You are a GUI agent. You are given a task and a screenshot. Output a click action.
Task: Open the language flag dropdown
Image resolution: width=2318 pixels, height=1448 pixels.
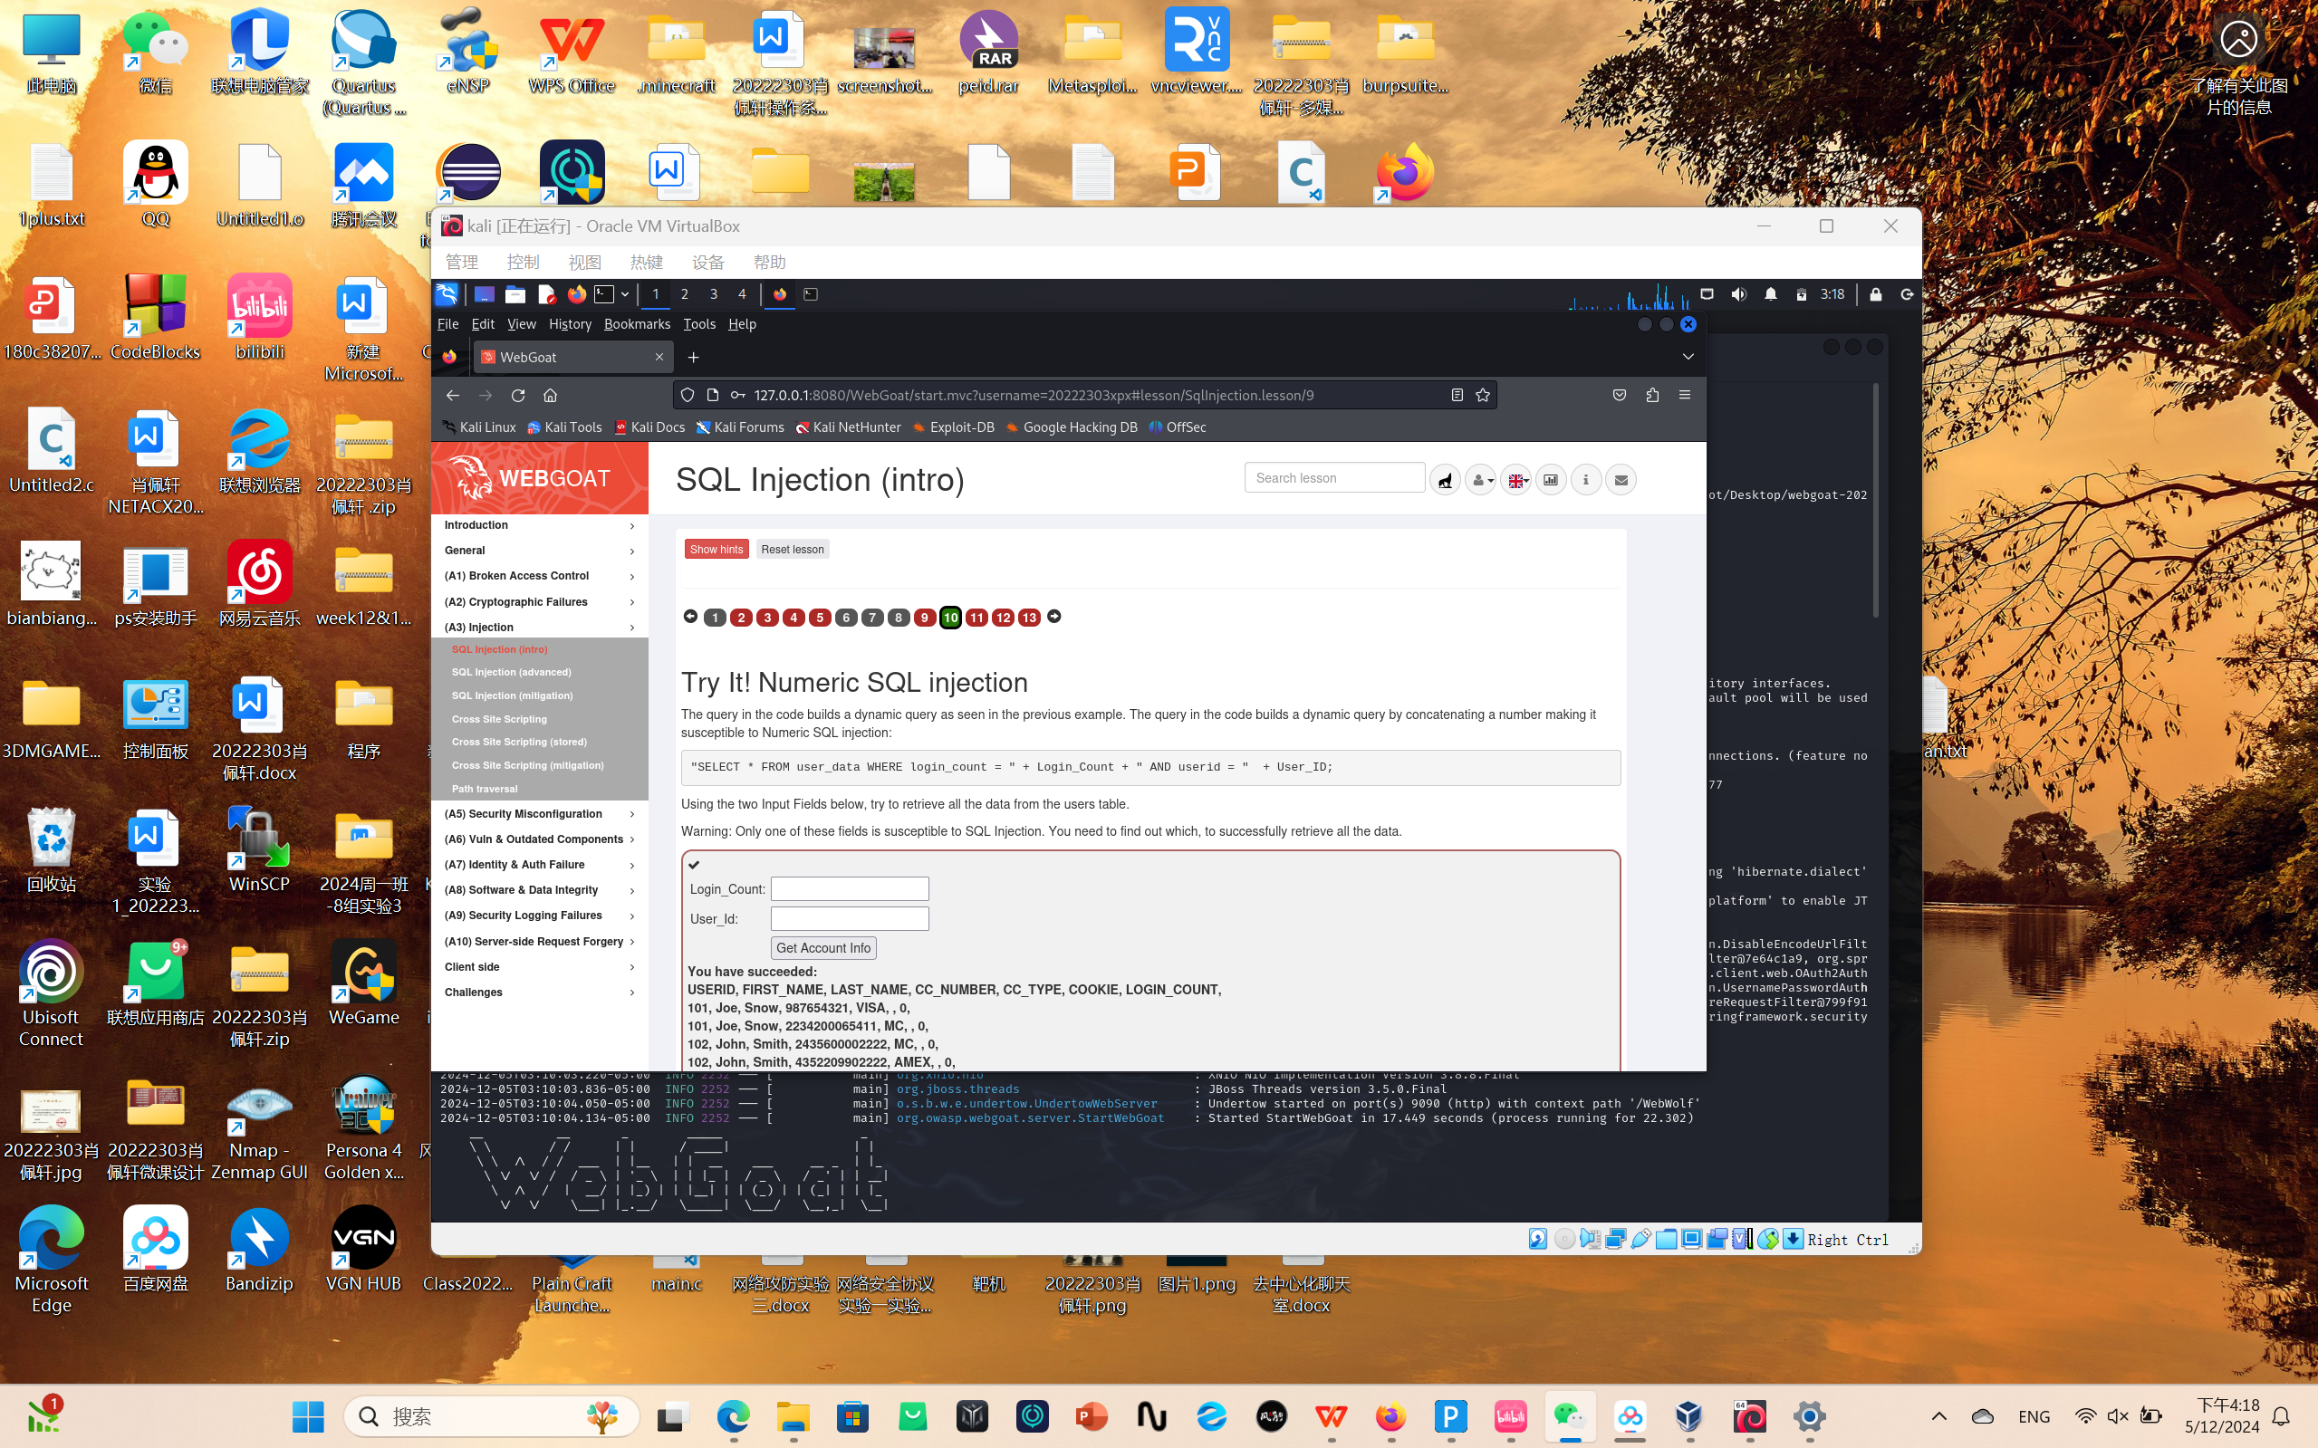[1516, 480]
